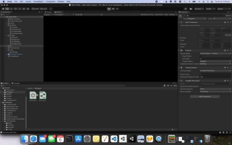Screen dimensions: 232x145
Task: Switch to the Scene tab
Action: point(49,12)
